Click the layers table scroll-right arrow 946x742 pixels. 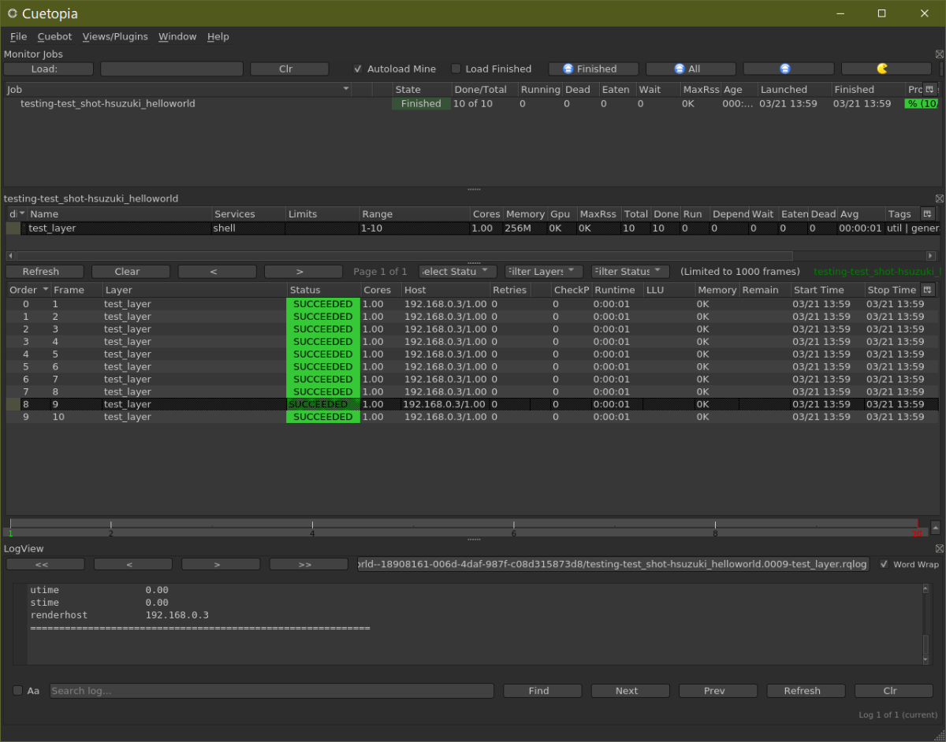[931, 256]
